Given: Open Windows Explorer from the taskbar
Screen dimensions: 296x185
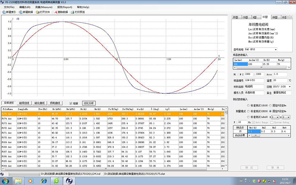Looking at the screenshot, I should (18, 181).
